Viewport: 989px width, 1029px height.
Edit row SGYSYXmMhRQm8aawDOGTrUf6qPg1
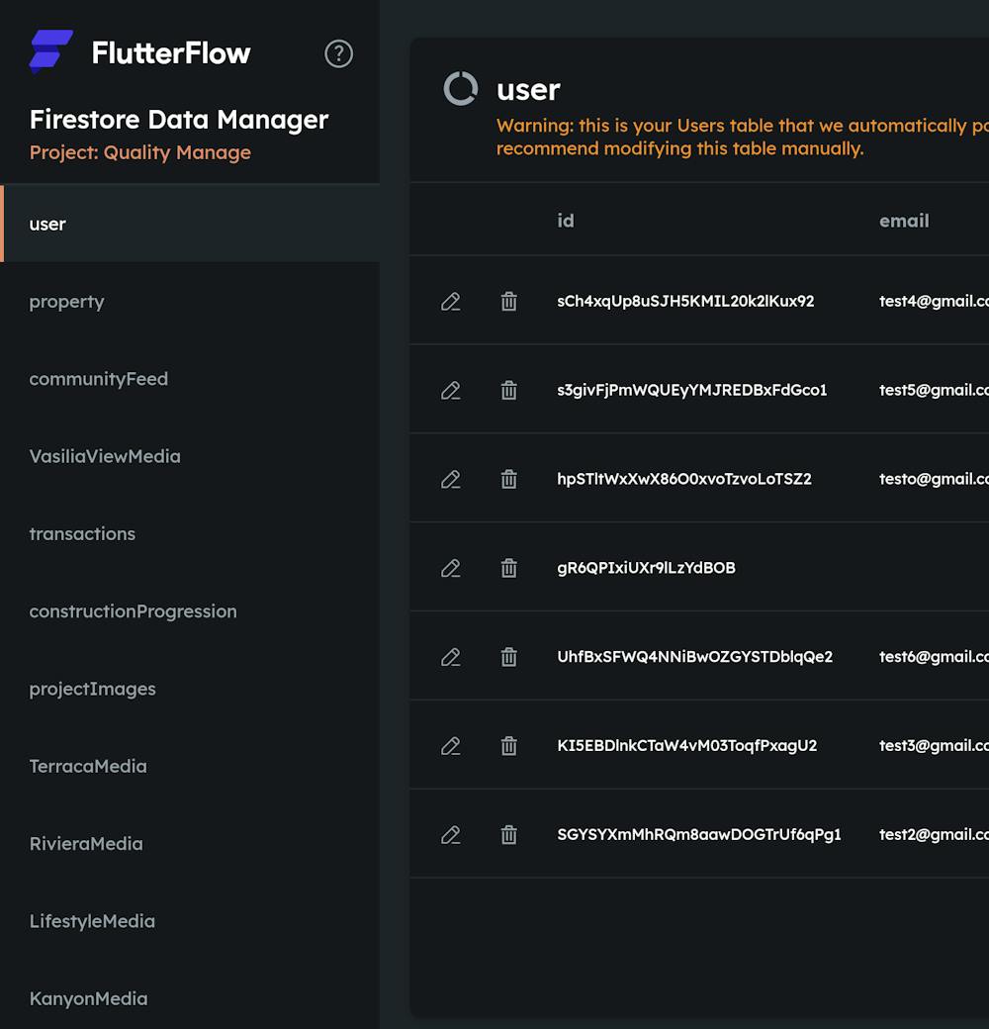pyautogui.click(x=451, y=835)
